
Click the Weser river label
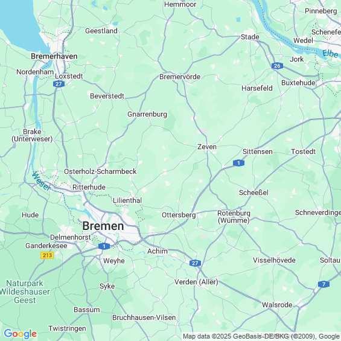pos(41,181)
